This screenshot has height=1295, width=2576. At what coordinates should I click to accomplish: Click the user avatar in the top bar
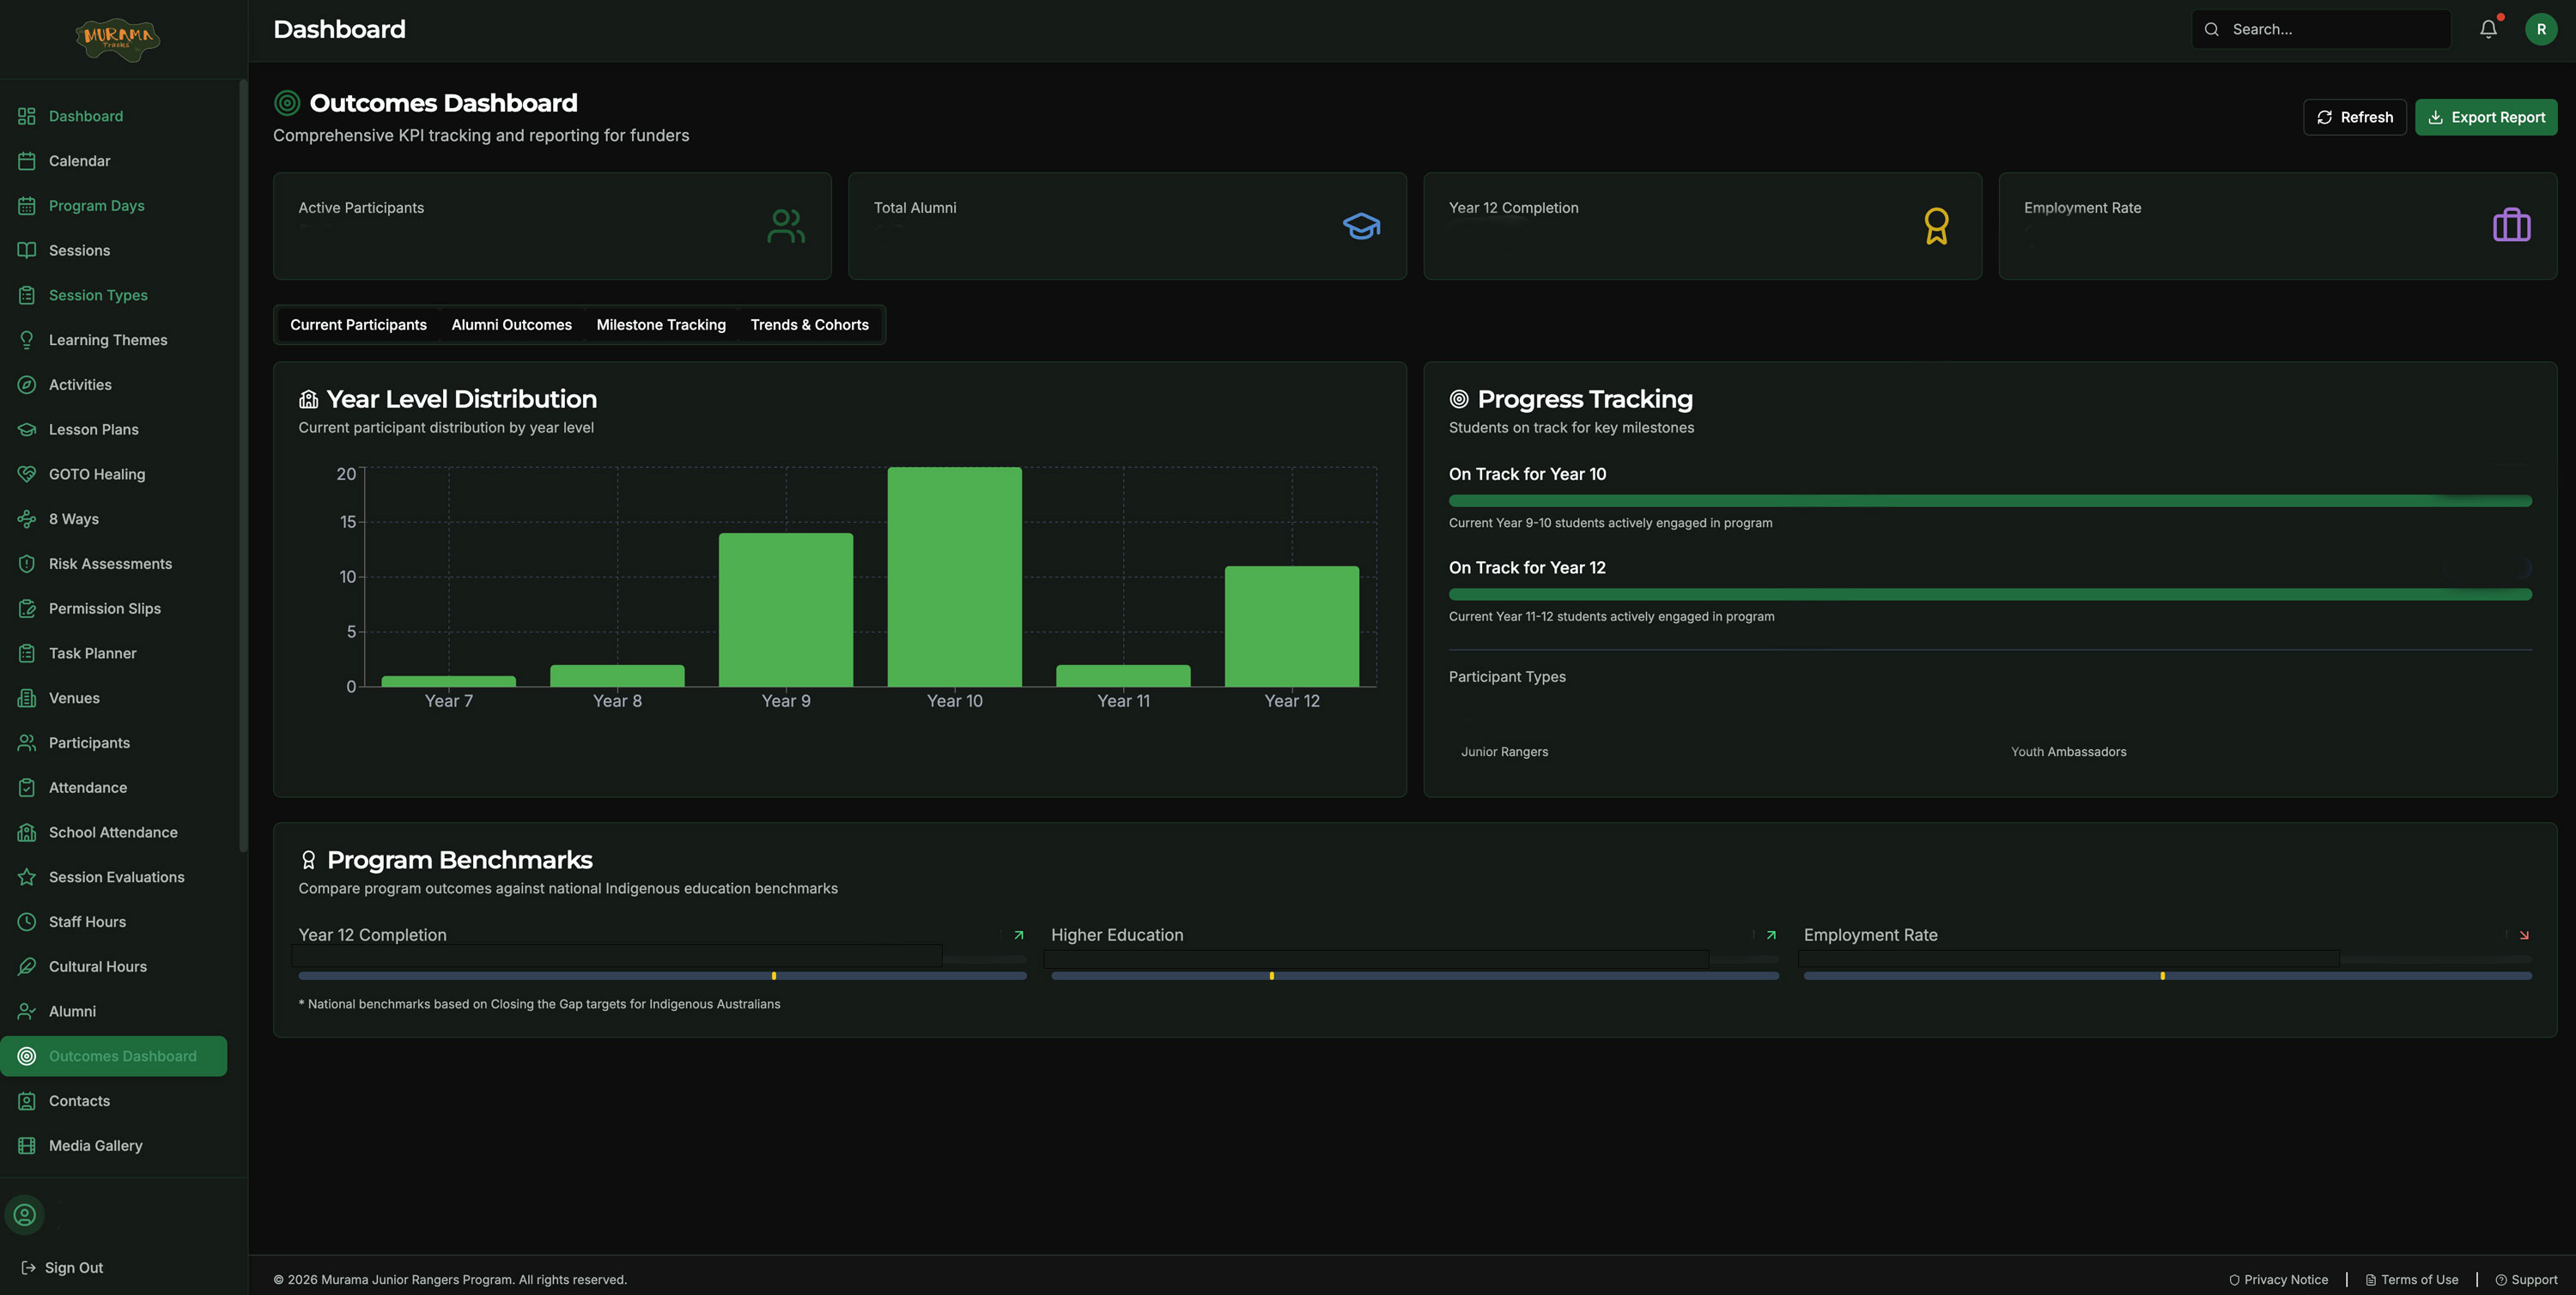(2541, 29)
